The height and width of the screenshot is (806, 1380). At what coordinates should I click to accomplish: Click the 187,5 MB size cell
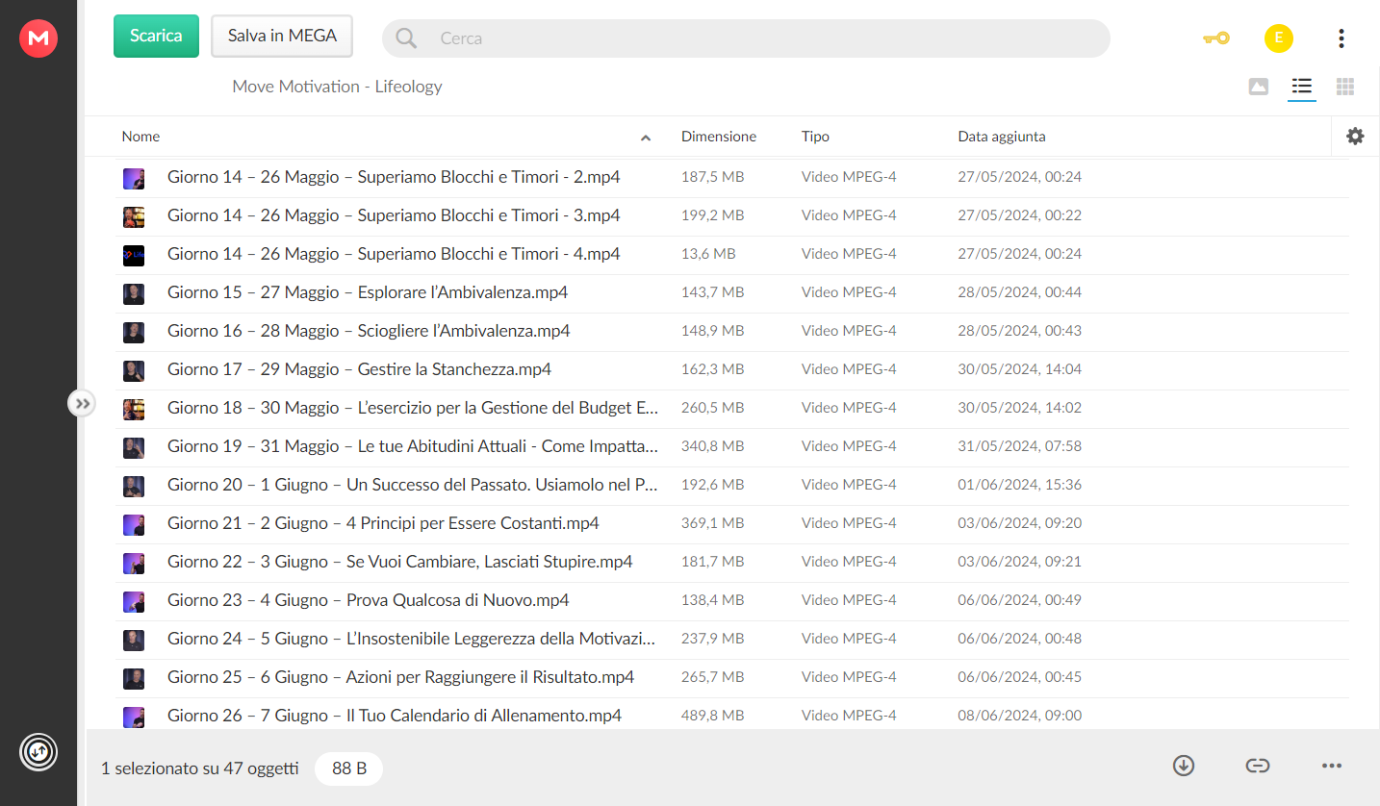[712, 177]
